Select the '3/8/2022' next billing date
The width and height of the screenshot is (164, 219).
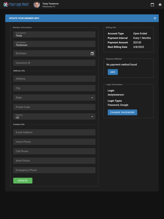[138, 47]
